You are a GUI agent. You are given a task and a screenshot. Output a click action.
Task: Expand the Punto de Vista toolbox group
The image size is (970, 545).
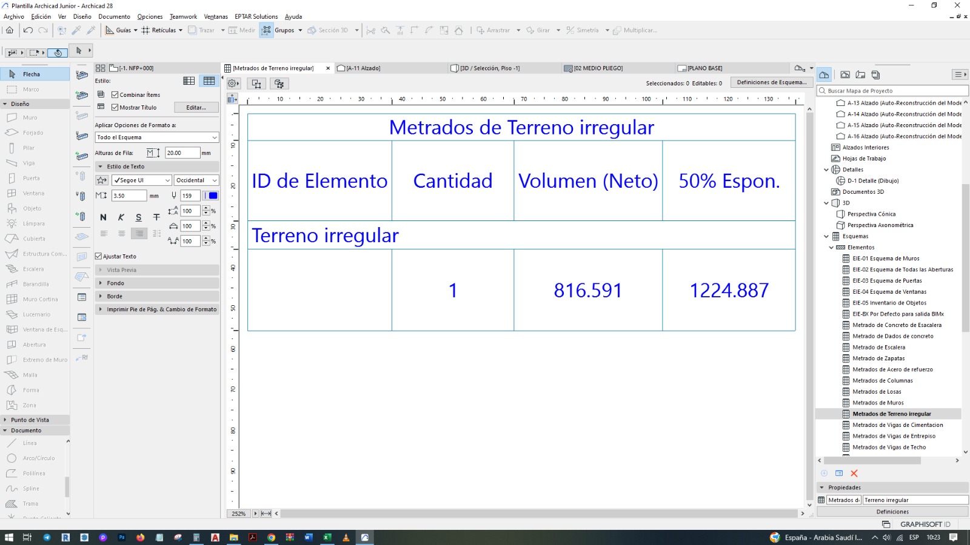(35, 420)
